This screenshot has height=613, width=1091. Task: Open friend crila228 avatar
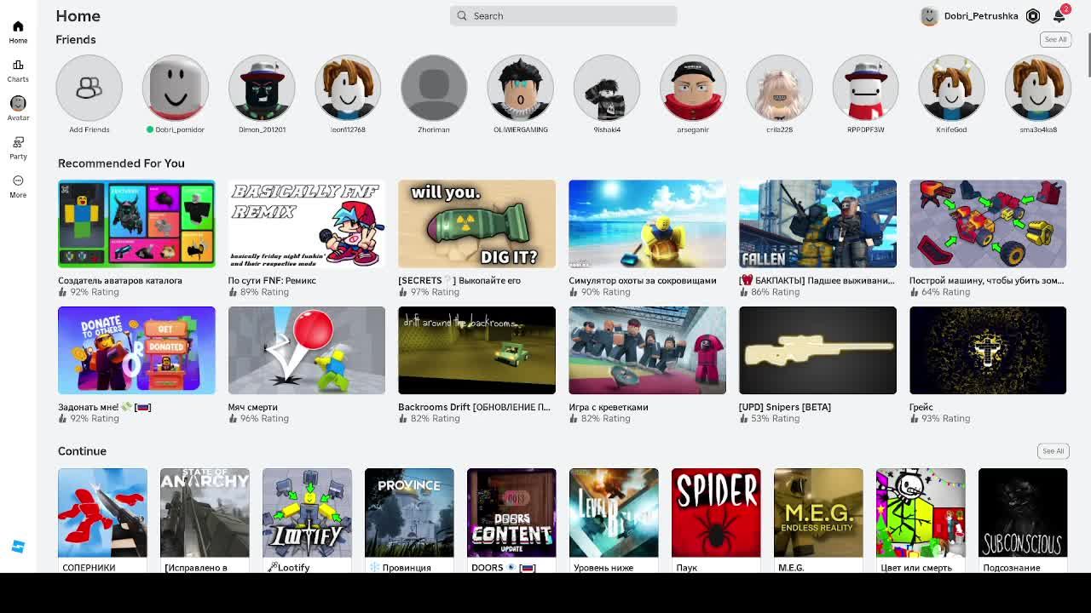click(x=779, y=88)
